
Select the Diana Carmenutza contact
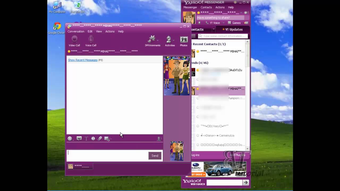(x=218, y=136)
